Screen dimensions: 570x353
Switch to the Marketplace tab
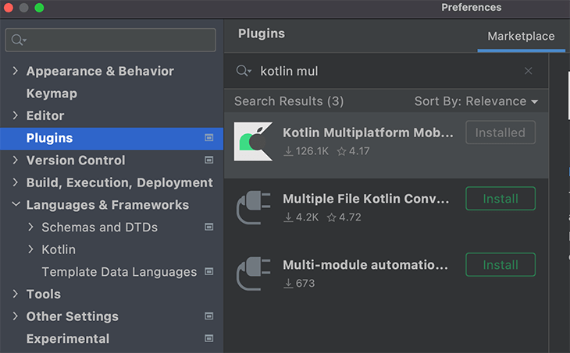[x=521, y=37]
